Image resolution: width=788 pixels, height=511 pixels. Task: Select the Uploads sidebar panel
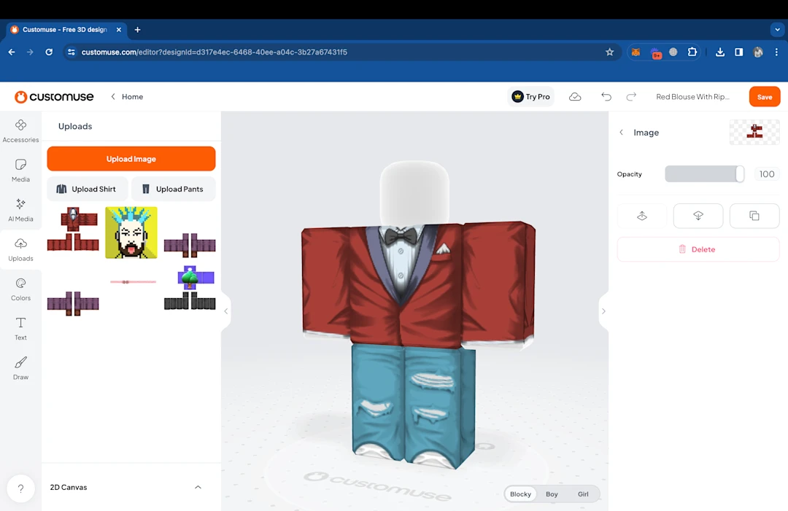(x=20, y=250)
